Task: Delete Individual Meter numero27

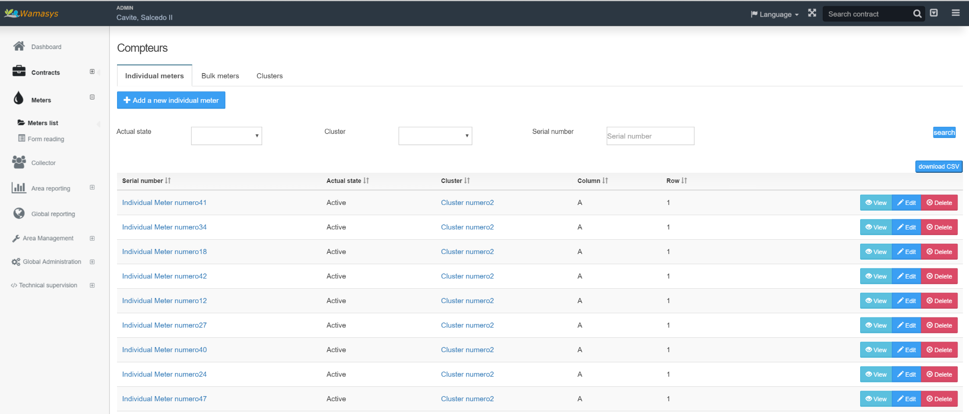Action: point(939,326)
